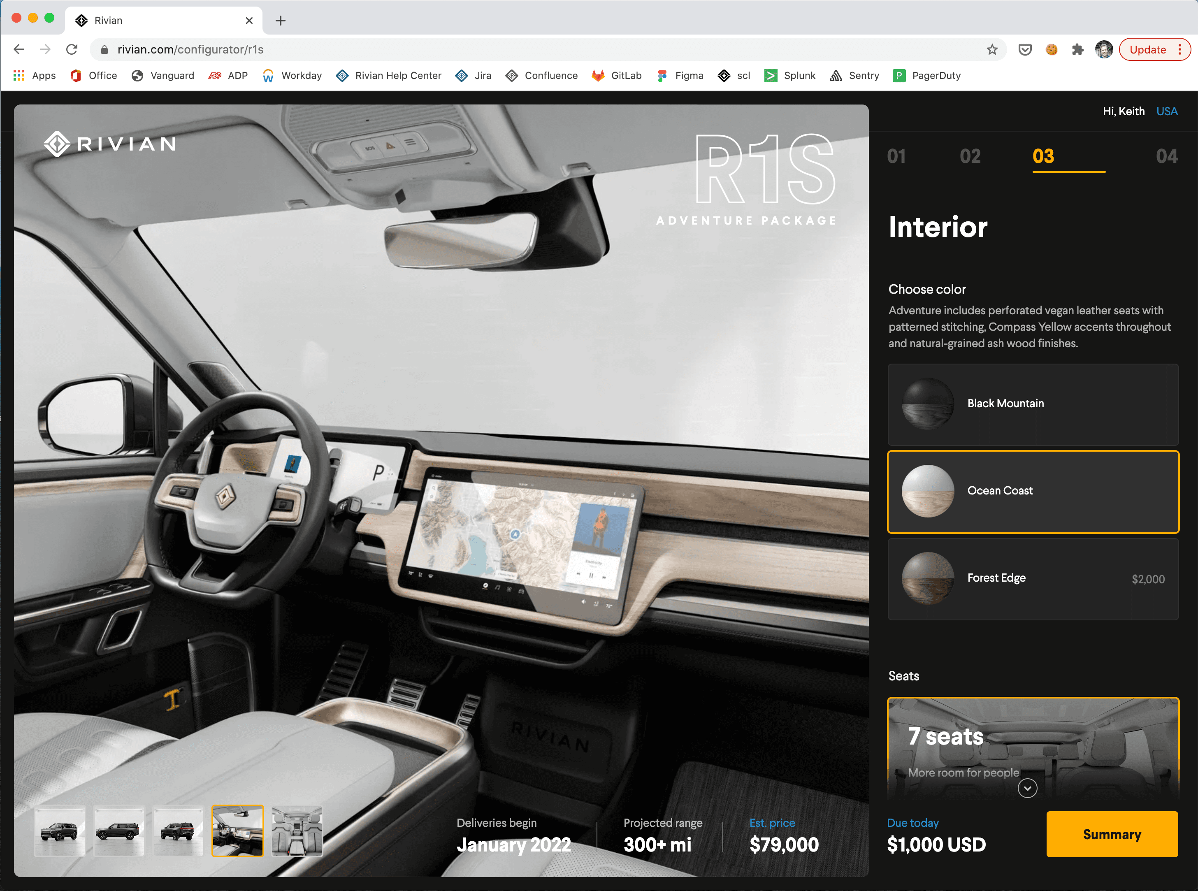This screenshot has height=891, width=1198.
Task: Expand the 7 seats details chevron
Action: (1028, 787)
